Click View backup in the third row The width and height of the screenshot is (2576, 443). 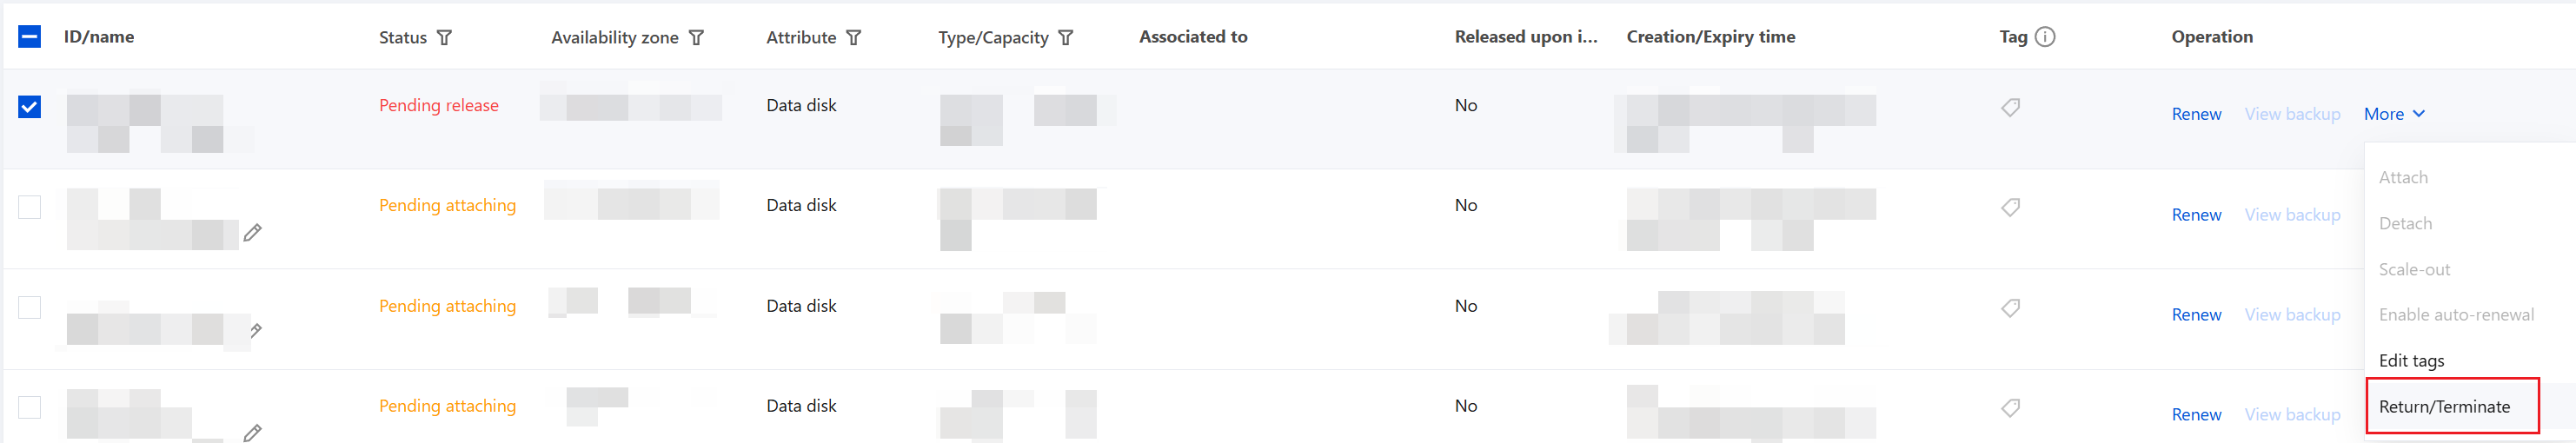click(2292, 314)
